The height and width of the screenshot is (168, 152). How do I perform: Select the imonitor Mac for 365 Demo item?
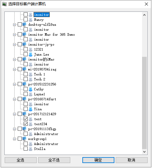click(52, 34)
